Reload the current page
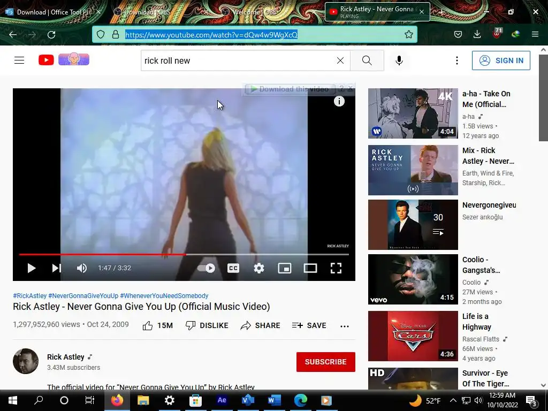Image resolution: width=548 pixels, height=411 pixels. click(51, 35)
